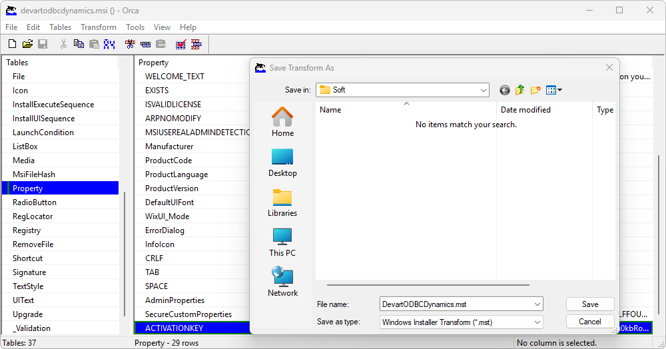Open the Transform menu
The height and width of the screenshot is (349, 666).
(99, 27)
